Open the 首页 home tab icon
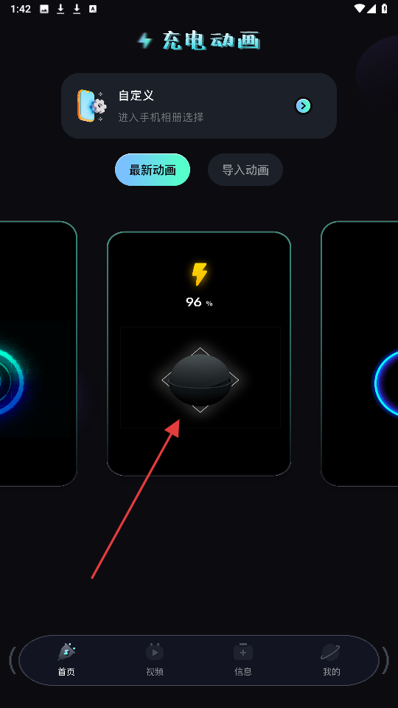This screenshot has width=398, height=708. tap(66, 653)
